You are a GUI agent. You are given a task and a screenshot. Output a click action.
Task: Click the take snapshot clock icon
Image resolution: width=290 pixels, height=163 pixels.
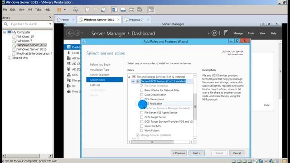point(87,10)
